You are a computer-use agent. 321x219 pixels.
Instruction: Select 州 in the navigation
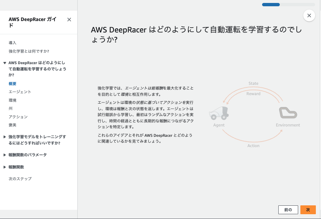coord(10,108)
